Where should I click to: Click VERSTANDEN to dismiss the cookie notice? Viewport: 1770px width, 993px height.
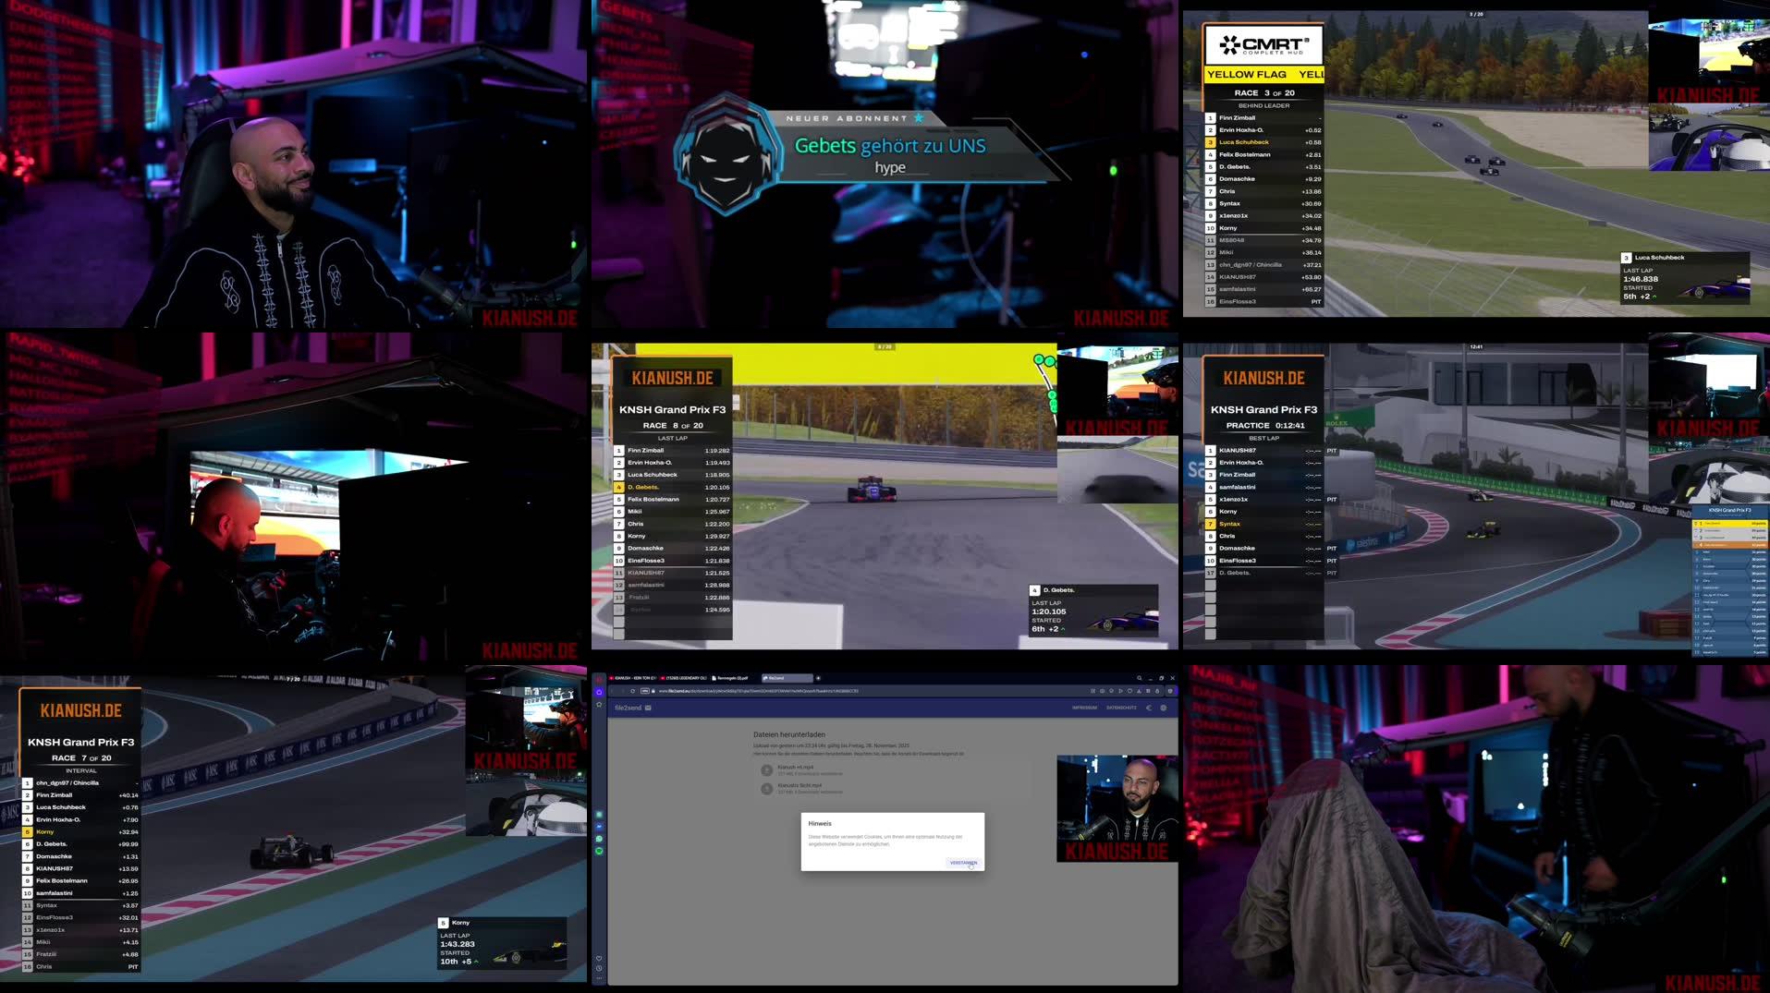(965, 862)
